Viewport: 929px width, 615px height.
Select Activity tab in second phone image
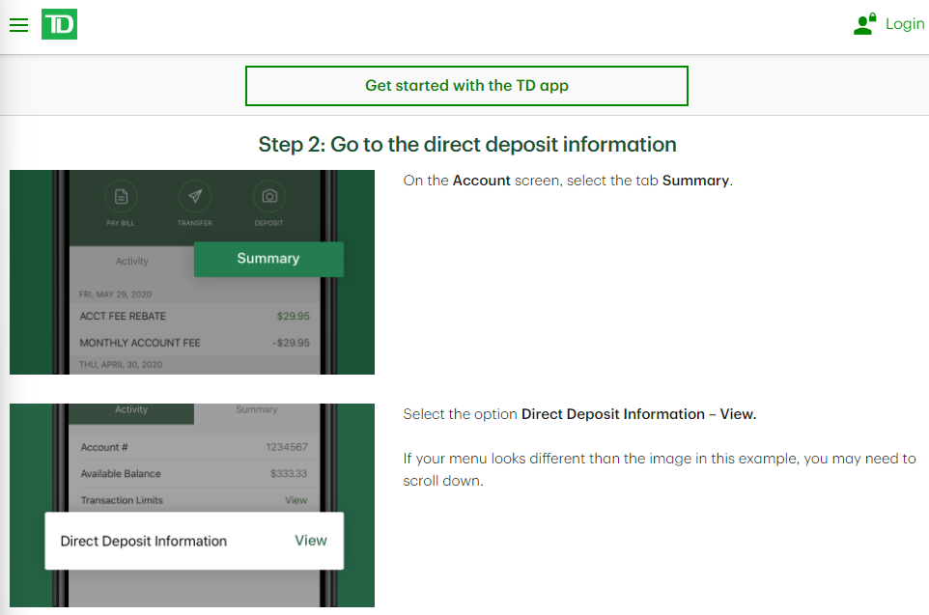tap(131, 413)
